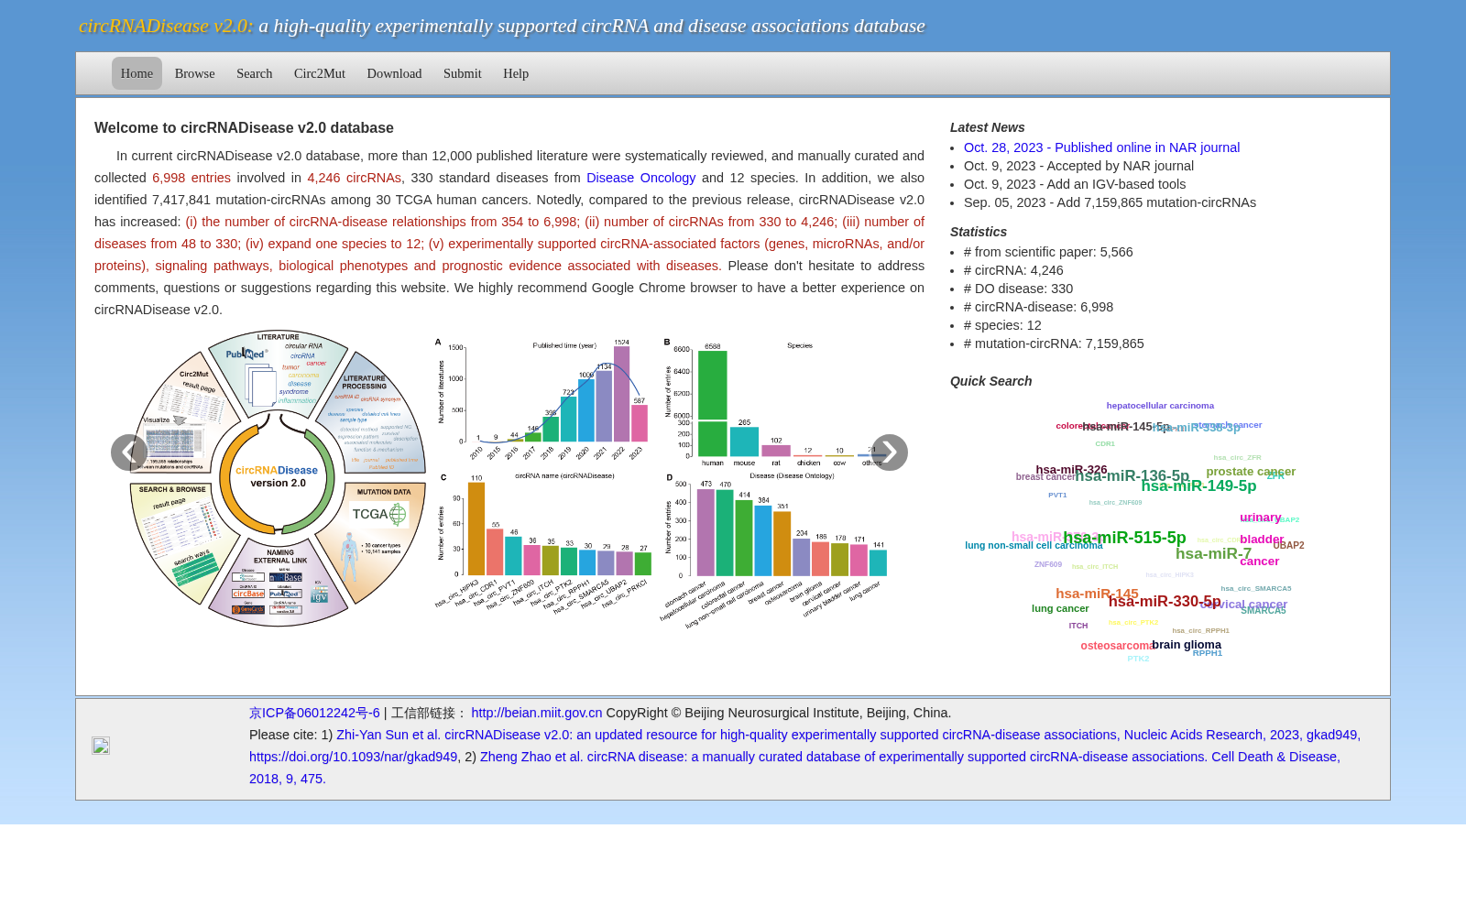This screenshot has width=1466, height=916.
Task: Open the ICP registration number link
Action: (x=314, y=713)
